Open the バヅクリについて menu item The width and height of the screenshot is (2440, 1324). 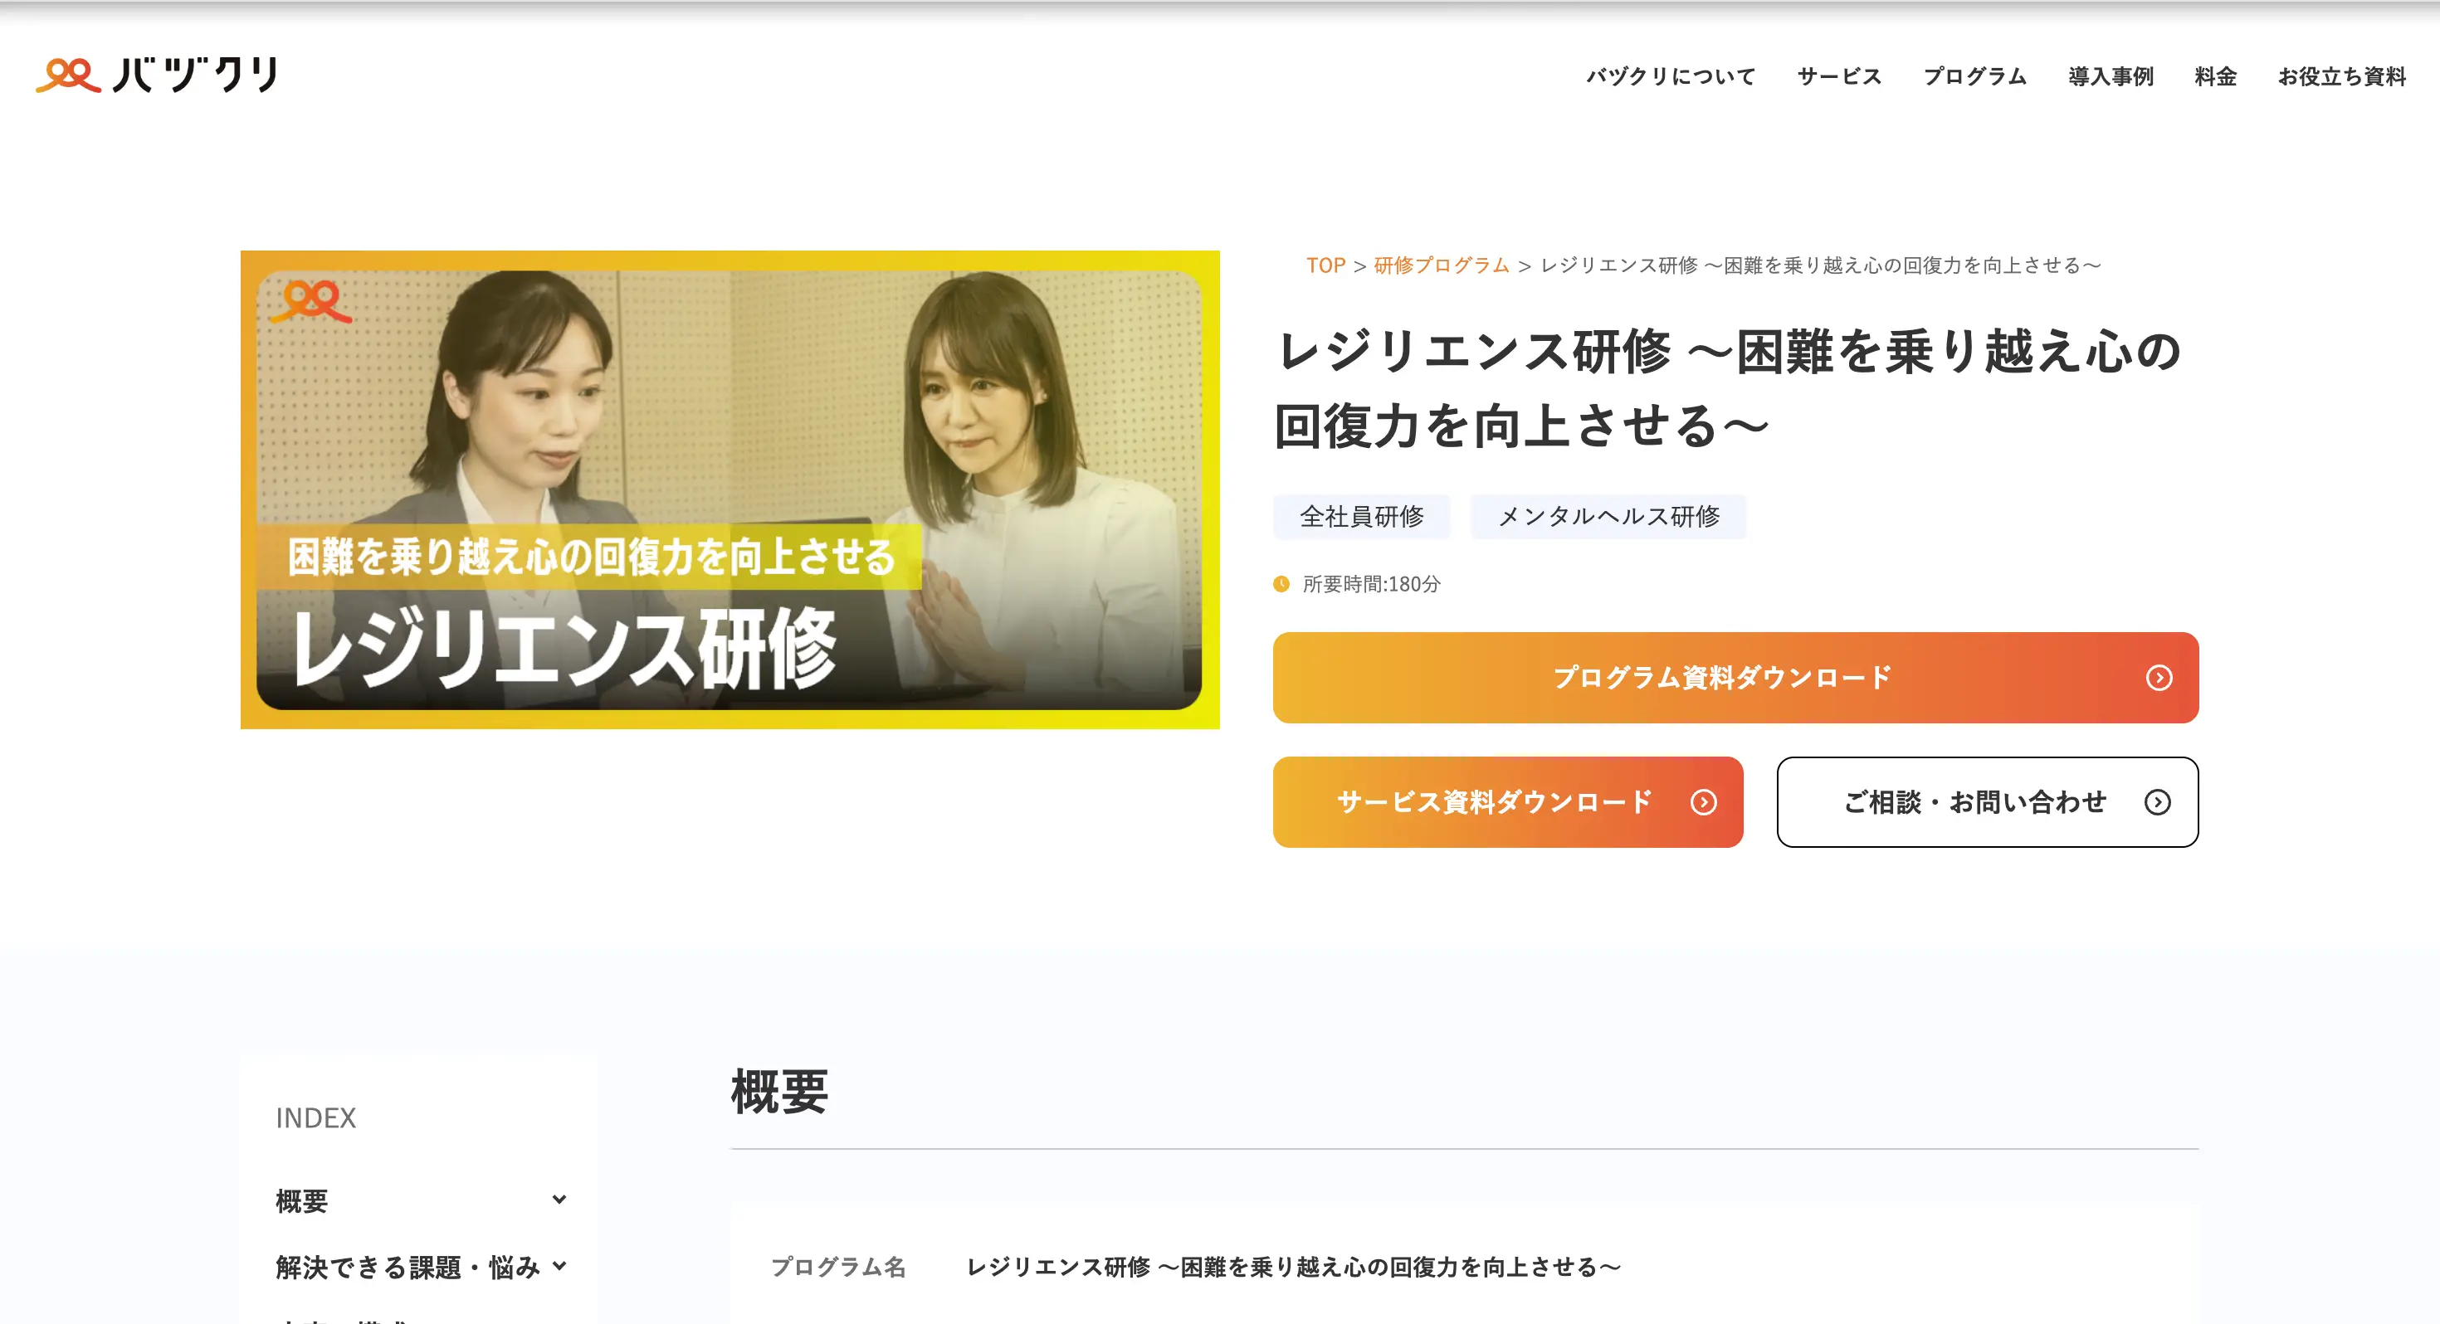tap(1670, 75)
